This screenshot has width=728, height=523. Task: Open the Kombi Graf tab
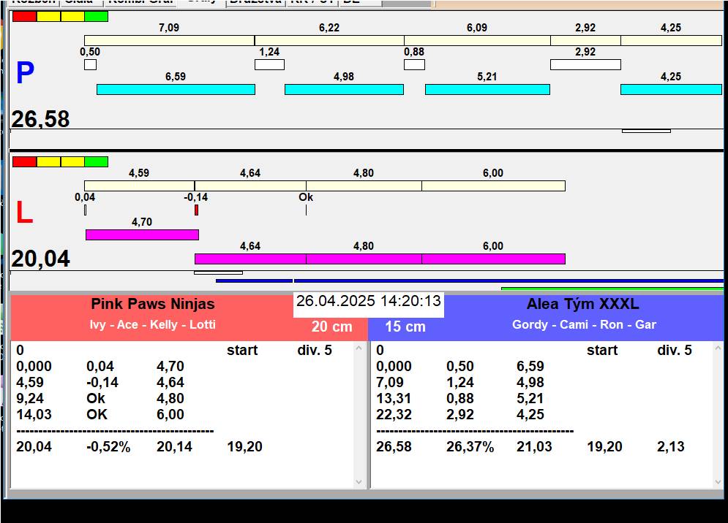point(141,2)
